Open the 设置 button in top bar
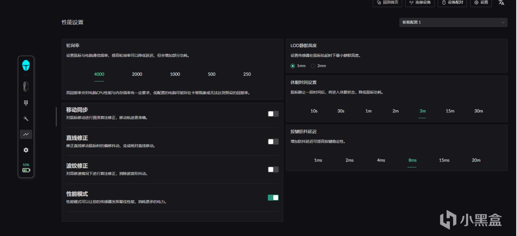517x236 pixels. pos(481,2)
